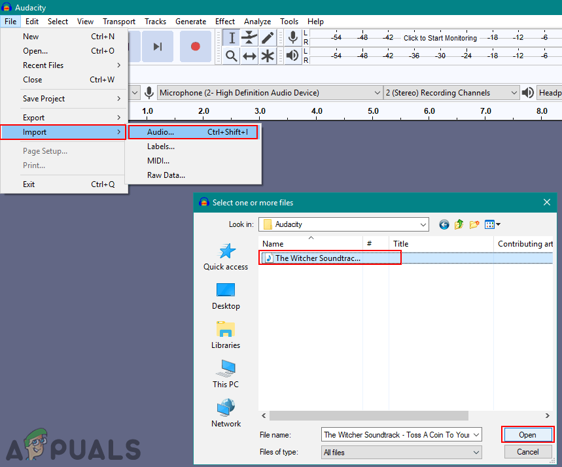Click the playback level meter bar
The image size is (562, 467).
436,56
